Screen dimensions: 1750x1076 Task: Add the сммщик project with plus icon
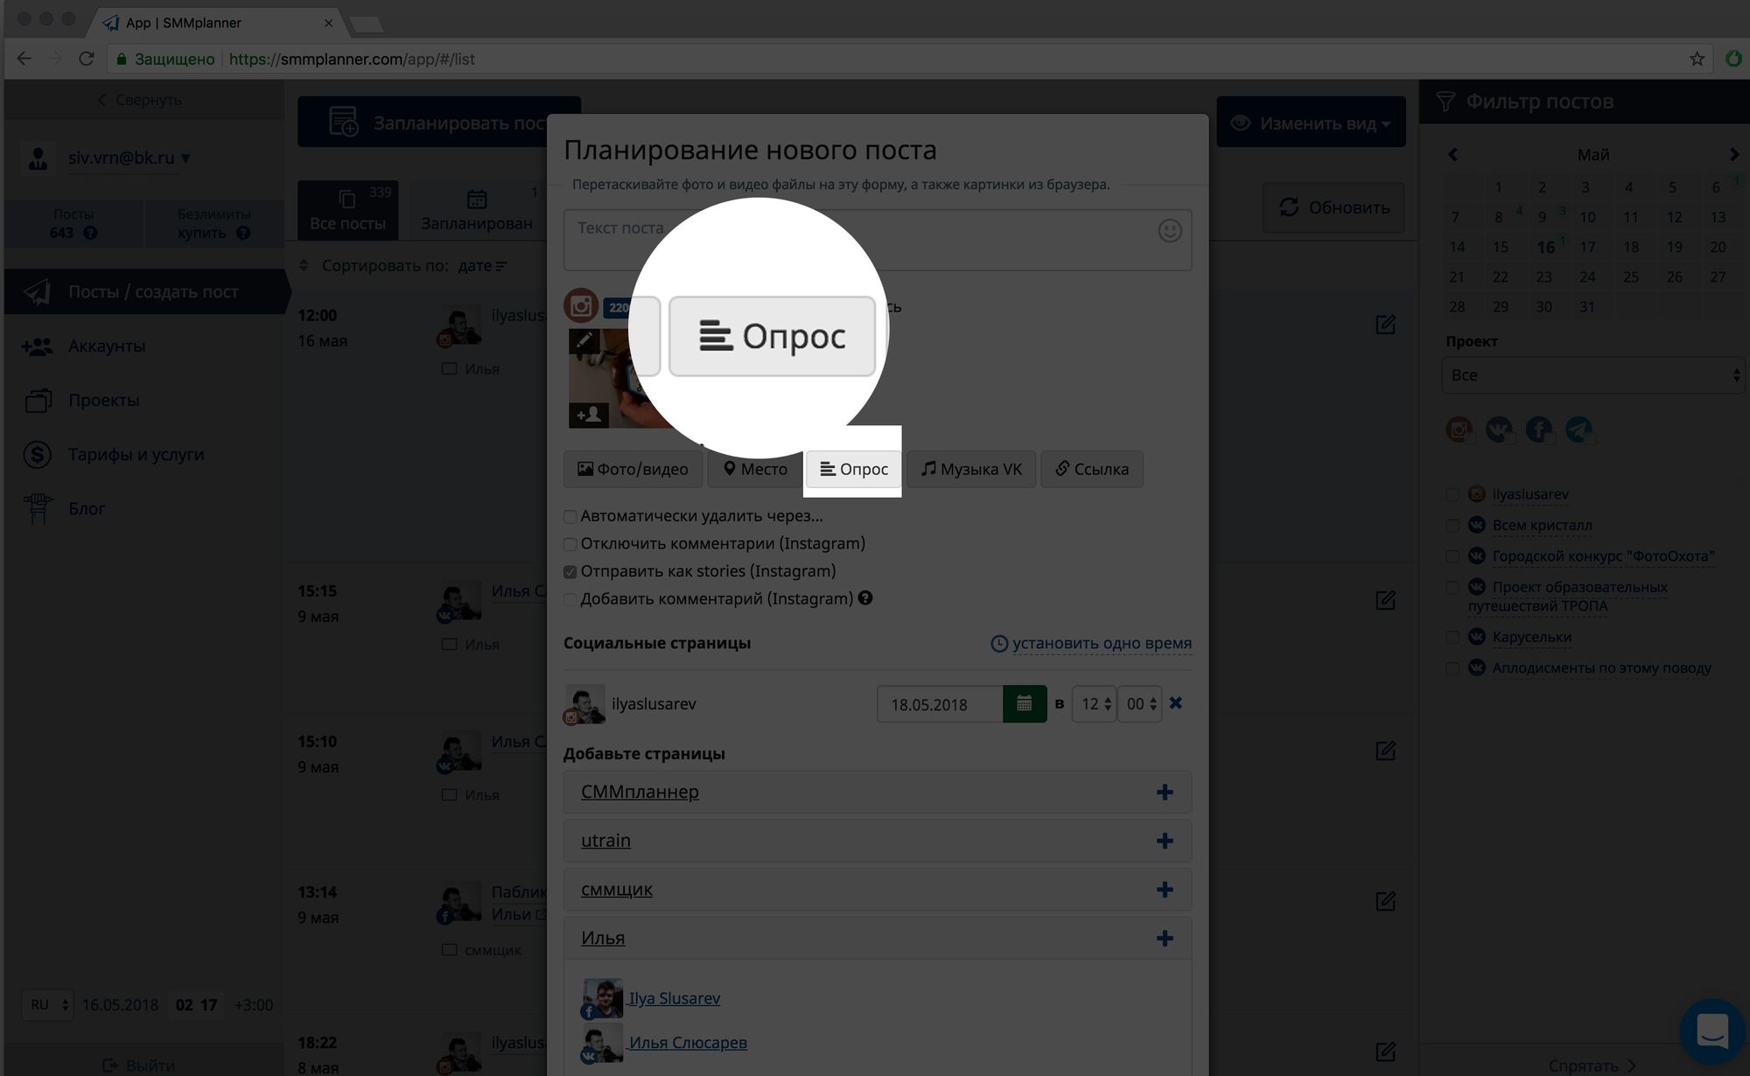click(1165, 890)
